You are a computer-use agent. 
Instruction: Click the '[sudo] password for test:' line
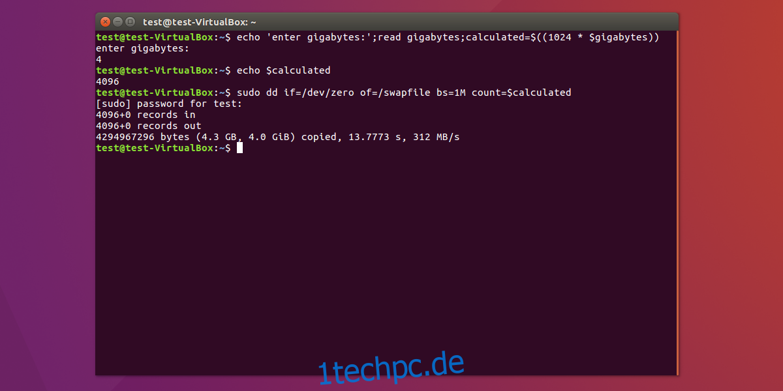coord(169,104)
